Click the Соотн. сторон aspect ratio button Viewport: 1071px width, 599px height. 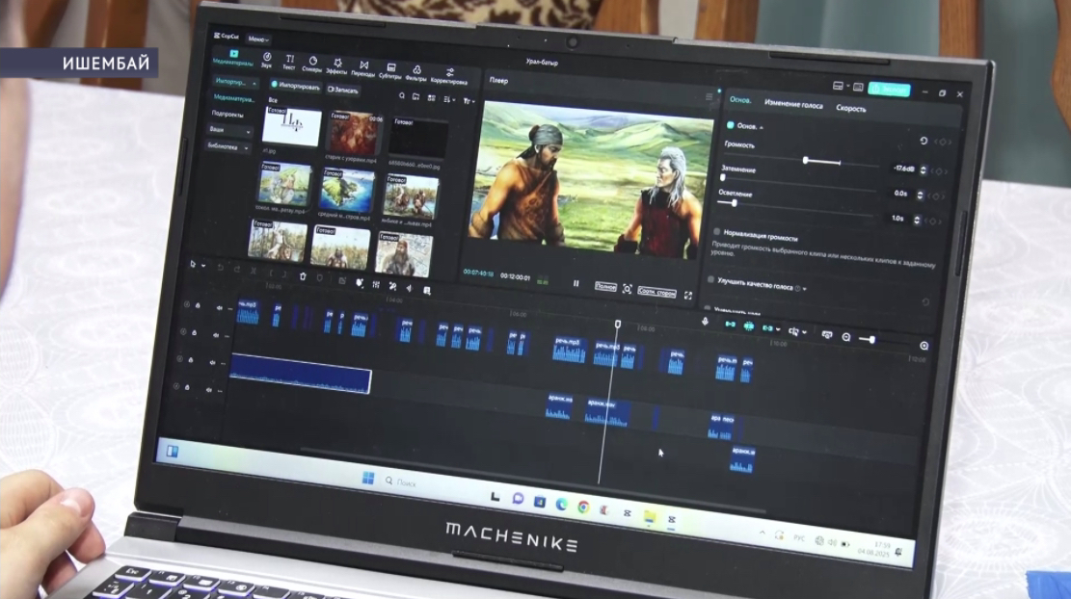(x=656, y=291)
